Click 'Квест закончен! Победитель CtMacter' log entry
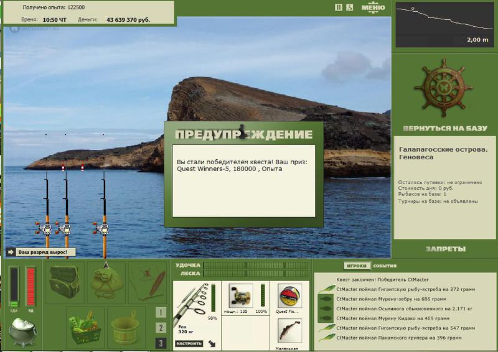This screenshot has height=352, width=498. point(382,280)
